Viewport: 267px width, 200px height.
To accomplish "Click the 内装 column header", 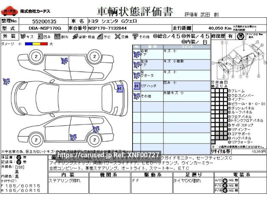I will [66, 174].
